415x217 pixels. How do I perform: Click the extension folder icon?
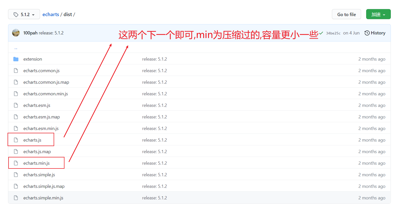pos(16,59)
